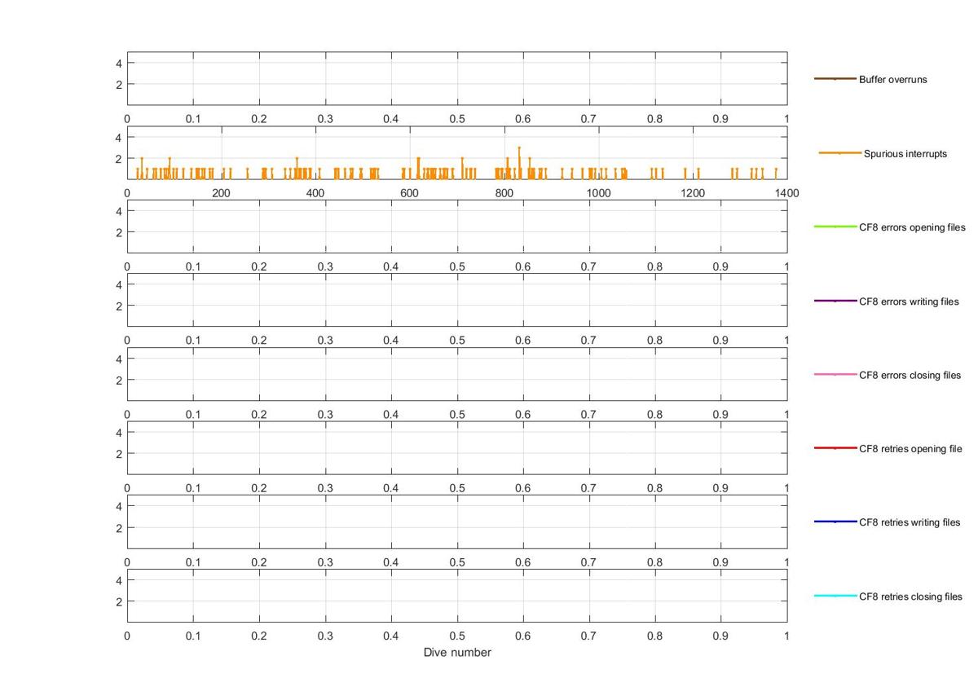Click the red CF8 retries opening legend line
This screenshot has width=978, height=700.
click(x=835, y=448)
